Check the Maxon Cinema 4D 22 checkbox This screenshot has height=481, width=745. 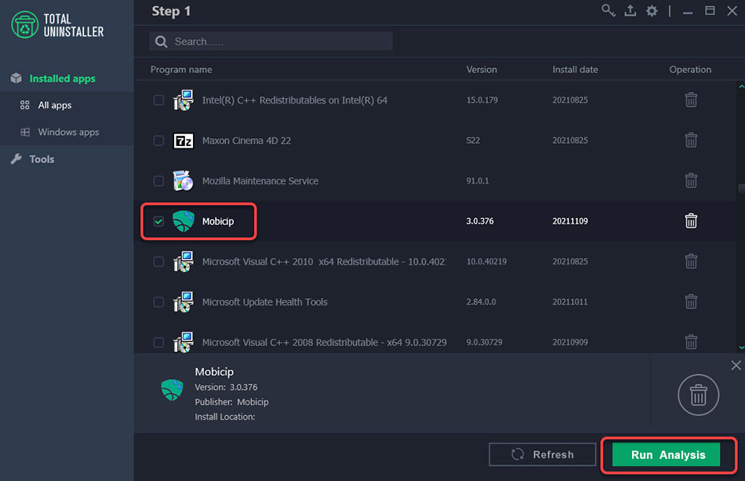click(158, 140)
